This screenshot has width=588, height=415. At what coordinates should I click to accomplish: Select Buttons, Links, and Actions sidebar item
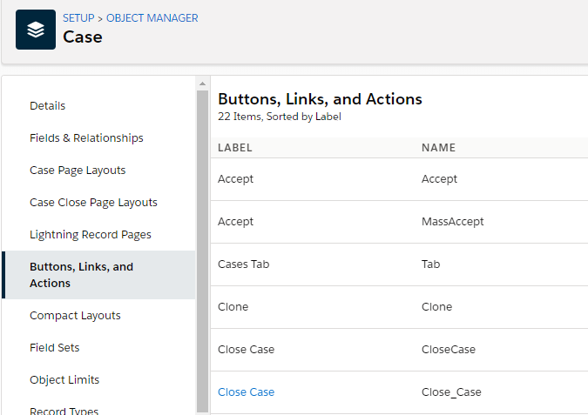[98, 275]
